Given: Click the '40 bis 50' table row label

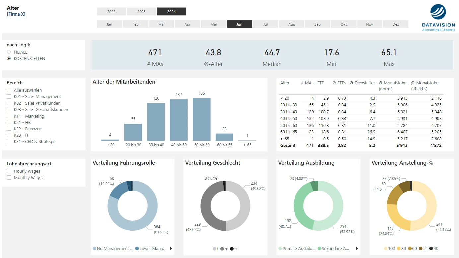Looking at the screenshot, I should pos(289,119).
